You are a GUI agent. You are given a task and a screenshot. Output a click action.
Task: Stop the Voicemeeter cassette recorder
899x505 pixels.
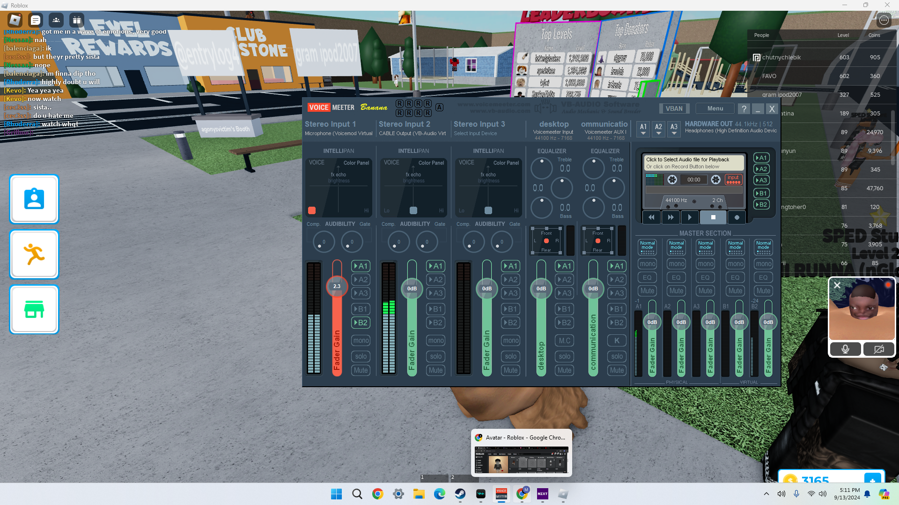coord(713,217)
